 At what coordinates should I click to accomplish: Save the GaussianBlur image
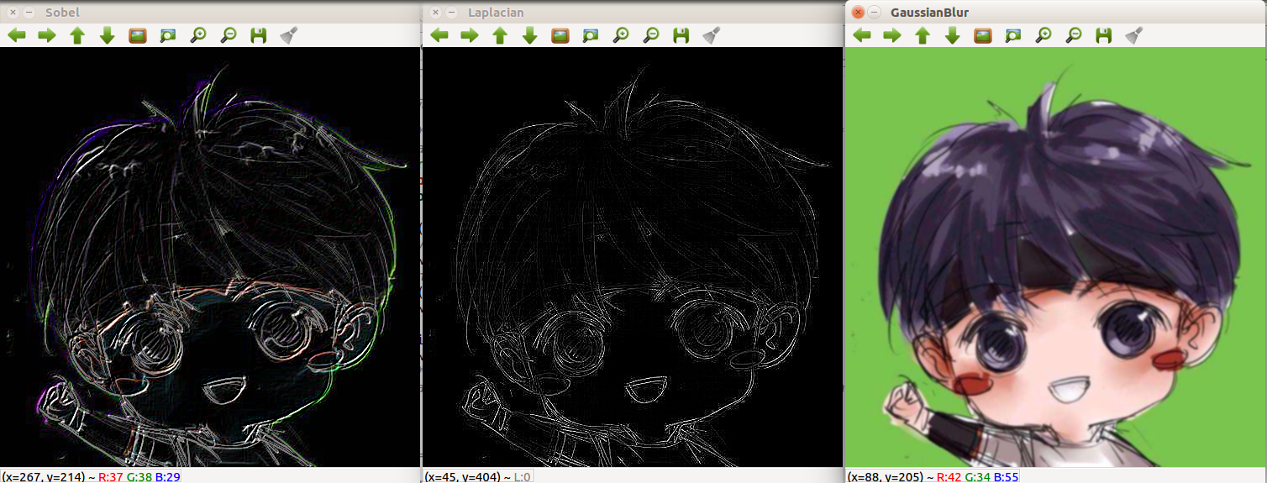(x=1104, y=35)
